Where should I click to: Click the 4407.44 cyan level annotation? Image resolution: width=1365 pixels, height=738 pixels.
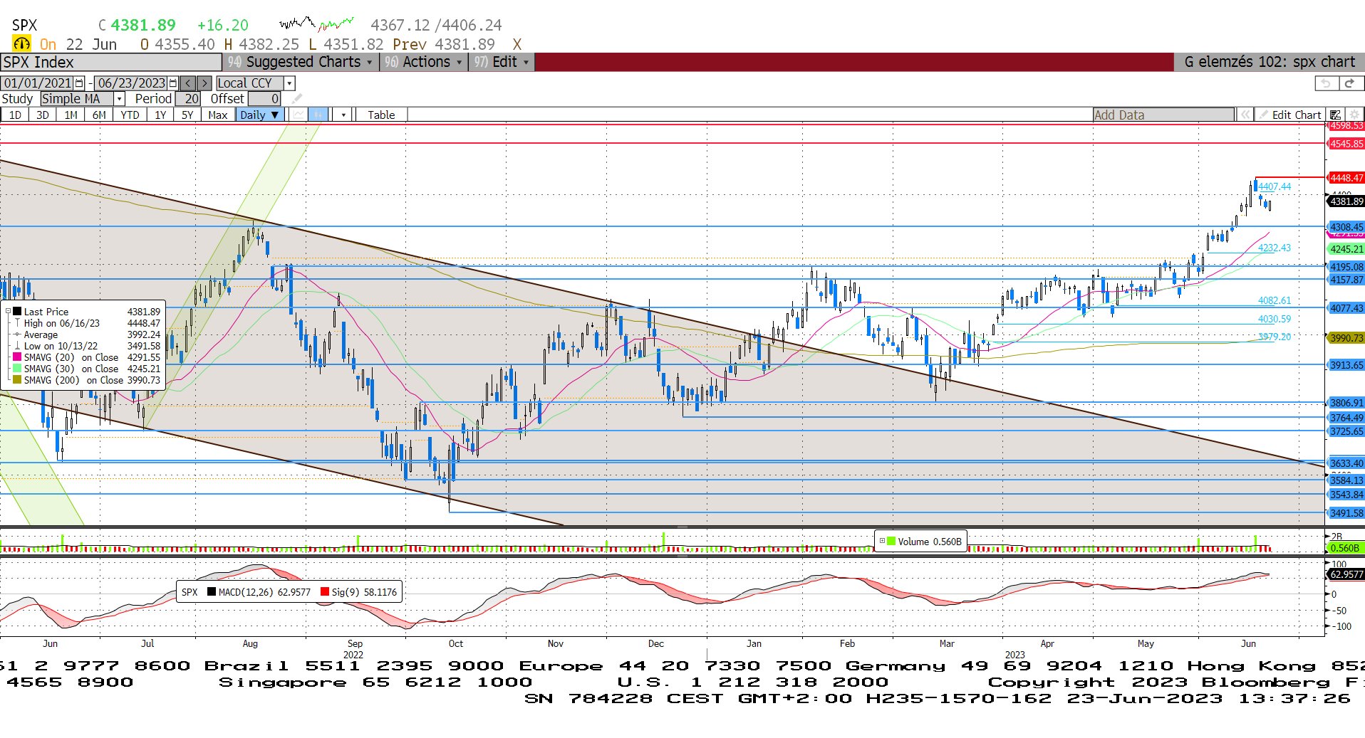coord(1275,186)
